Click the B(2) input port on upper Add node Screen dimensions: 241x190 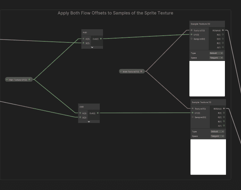pyautogui.click(x=83, y=43)
